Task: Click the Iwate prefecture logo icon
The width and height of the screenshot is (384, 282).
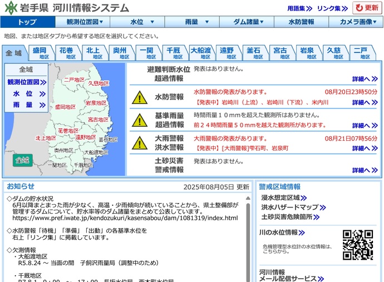Action: pyautogui.click(x=11, y=8)
